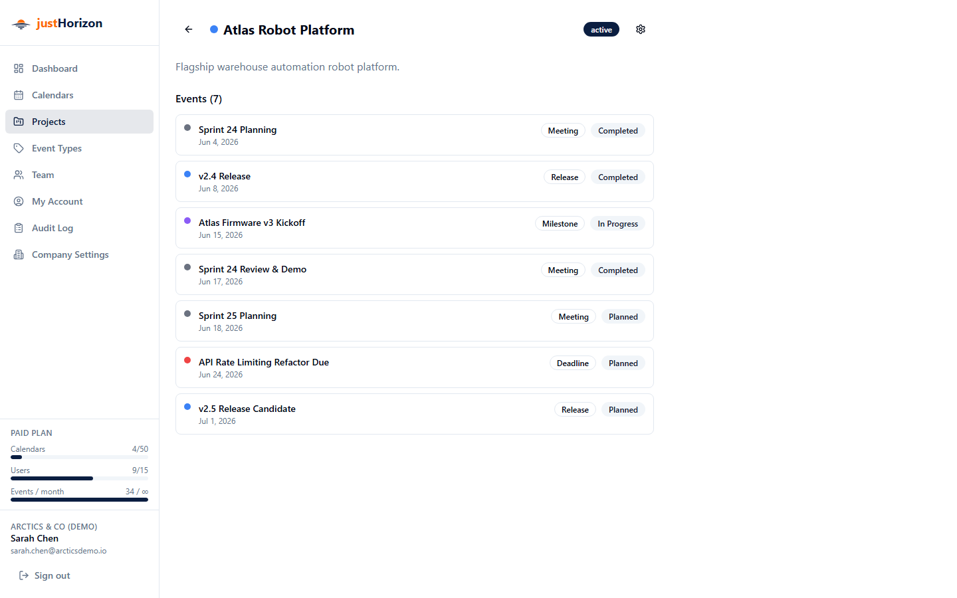This screenshot has height=598, width=957.
Task: Open Dashboard from the sidebar
Action: pos(79,68)
